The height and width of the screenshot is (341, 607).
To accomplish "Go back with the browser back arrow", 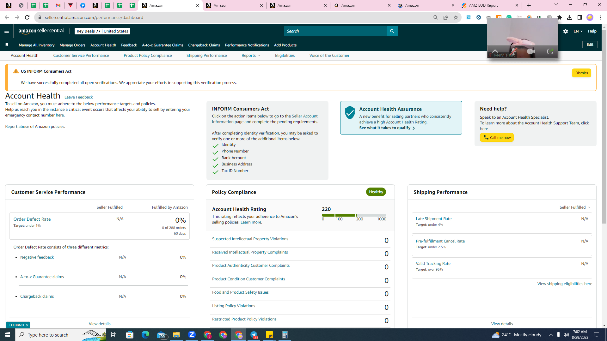I will click(7, 17).
